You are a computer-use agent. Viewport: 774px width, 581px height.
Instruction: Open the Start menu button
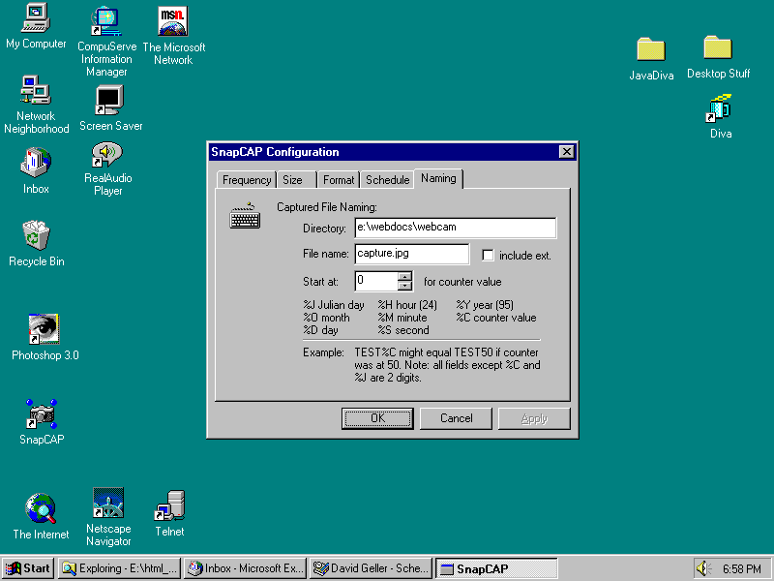[28, 568]
